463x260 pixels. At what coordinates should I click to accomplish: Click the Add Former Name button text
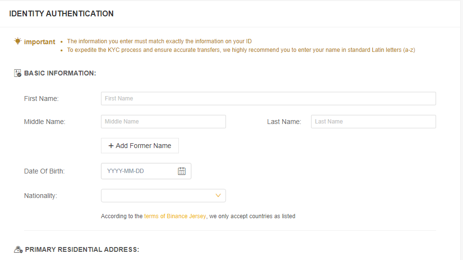coord(143,146)
